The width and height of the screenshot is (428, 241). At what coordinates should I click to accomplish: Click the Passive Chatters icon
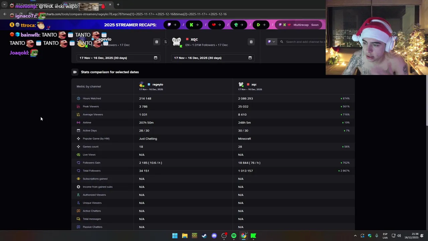tap(78, 227)
